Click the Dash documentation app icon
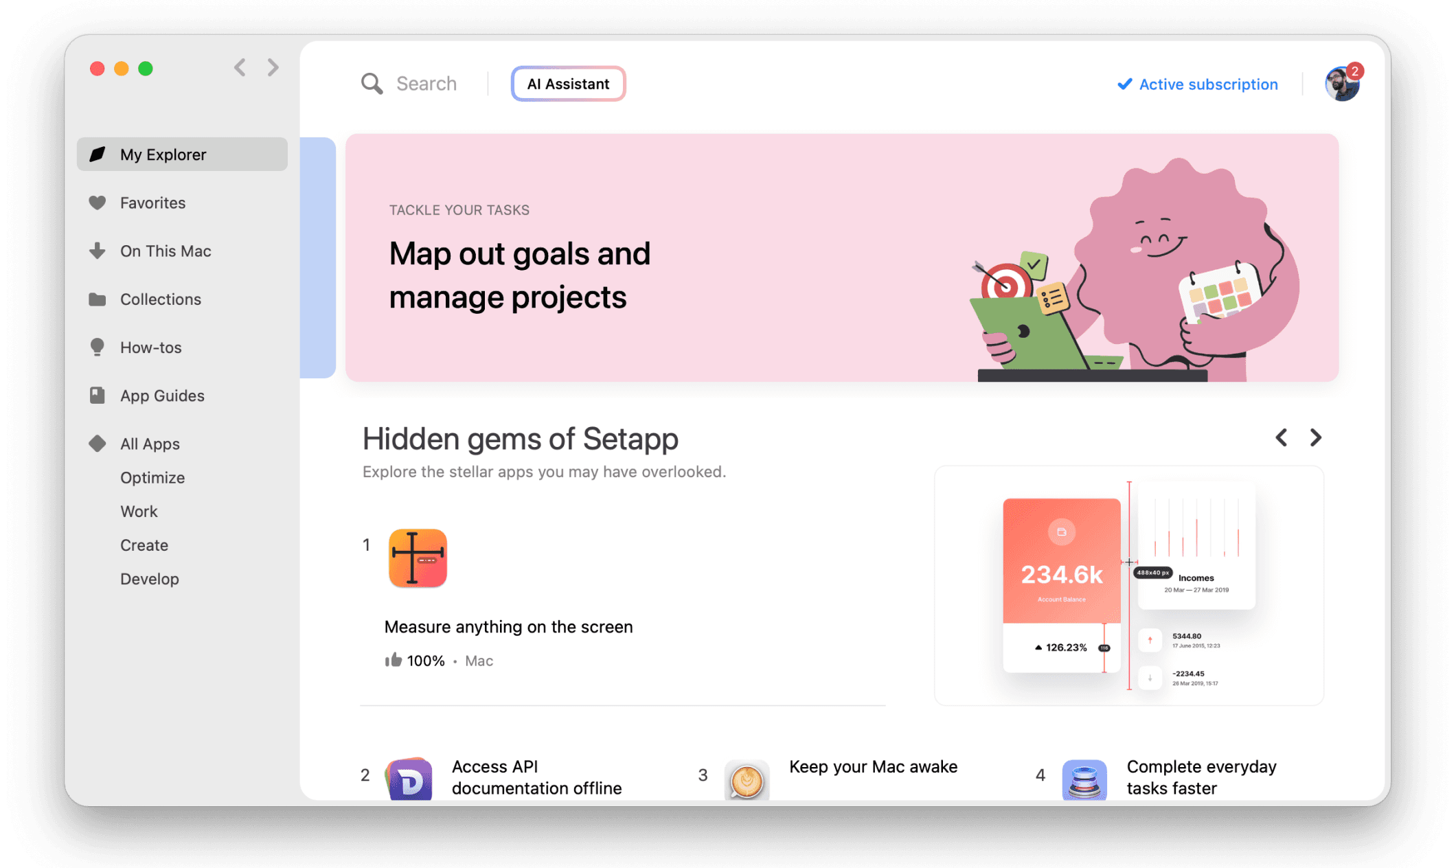 [410, 780]
